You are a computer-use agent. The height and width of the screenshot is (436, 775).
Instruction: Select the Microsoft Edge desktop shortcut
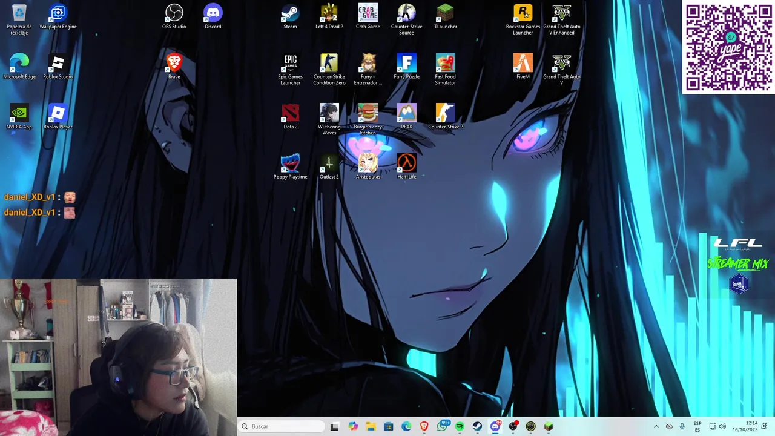(x=19, y=67)
